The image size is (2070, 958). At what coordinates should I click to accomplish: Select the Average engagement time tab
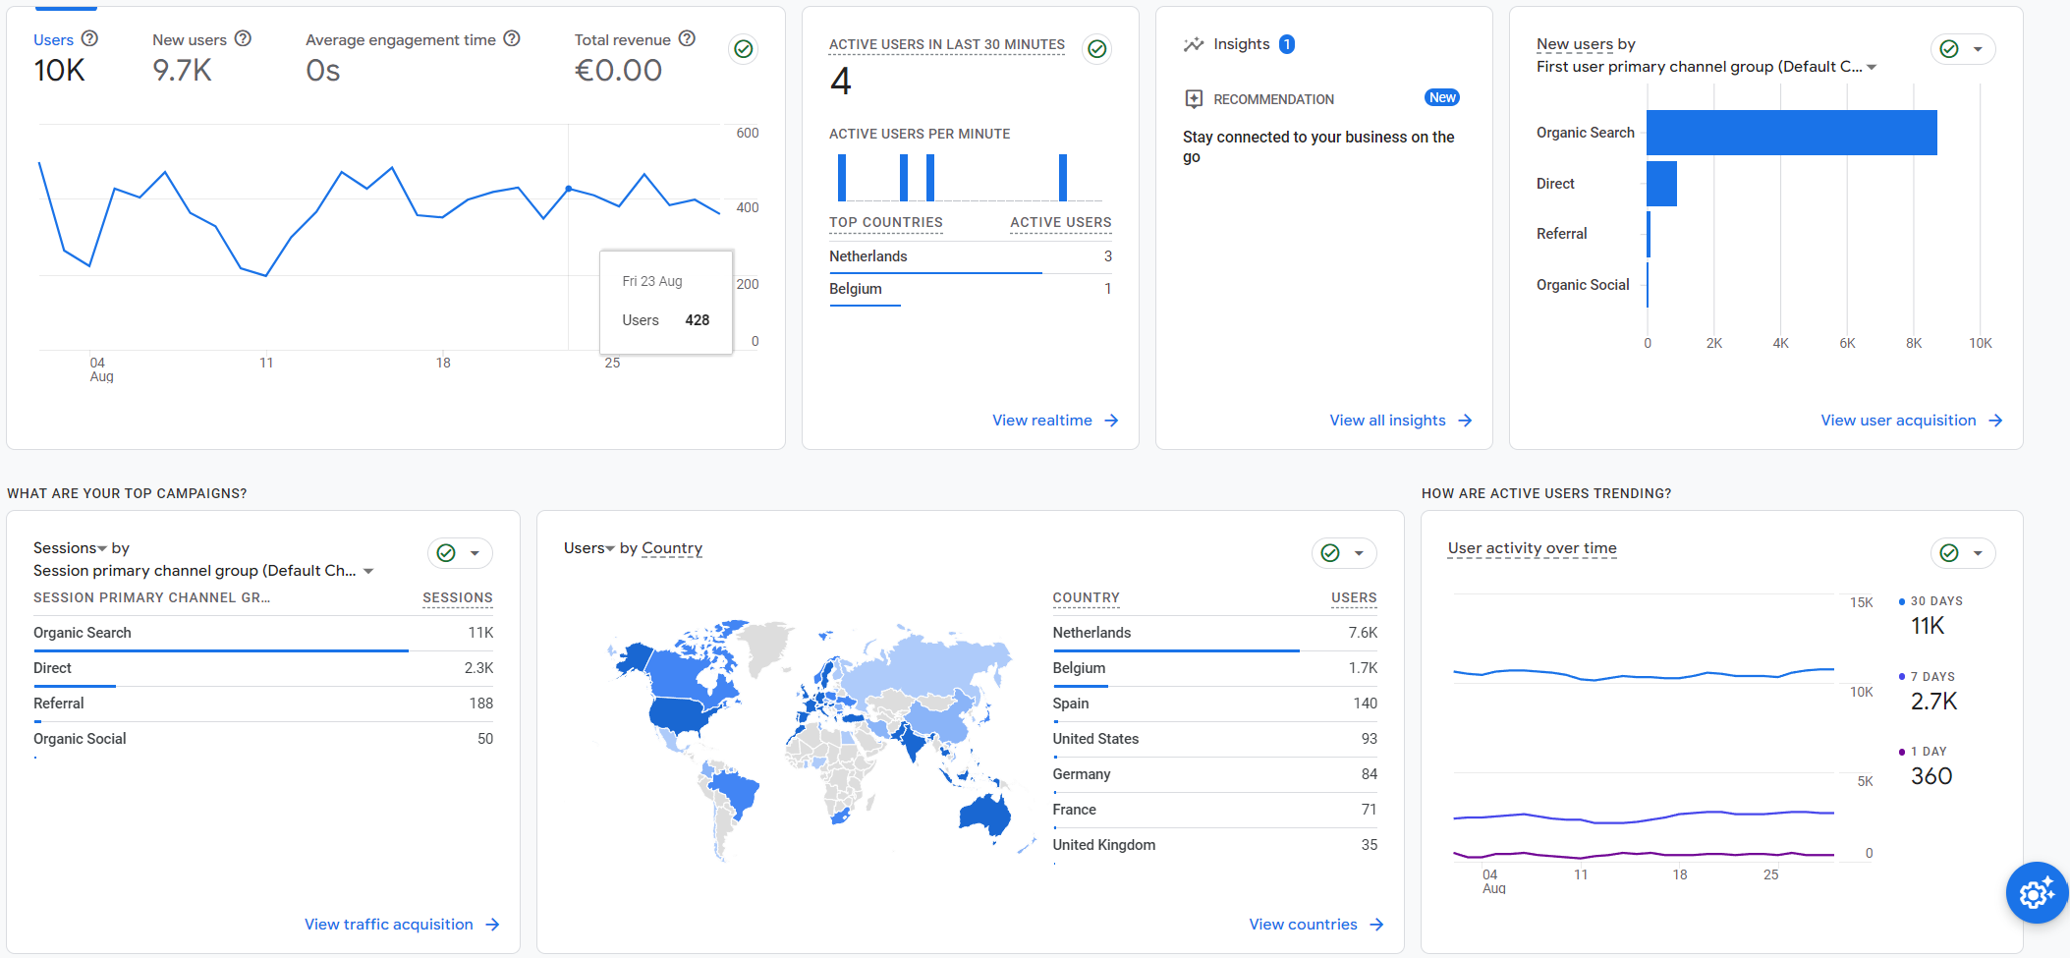point(413,56)
